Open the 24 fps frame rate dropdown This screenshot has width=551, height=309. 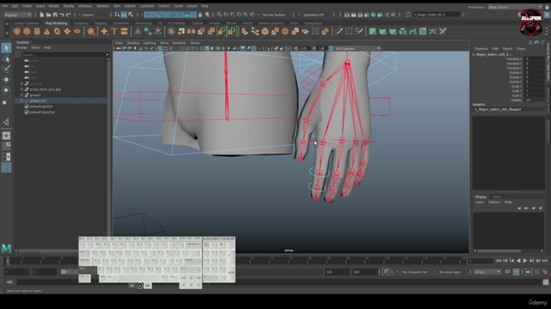tap(487, 272)
